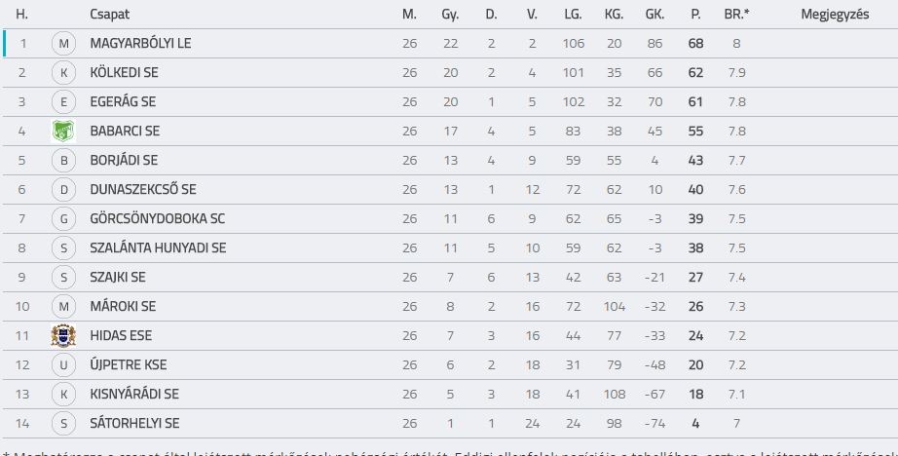
Task: Click the Borjádi SE circular B badge
Action: [x=63, y=161]
